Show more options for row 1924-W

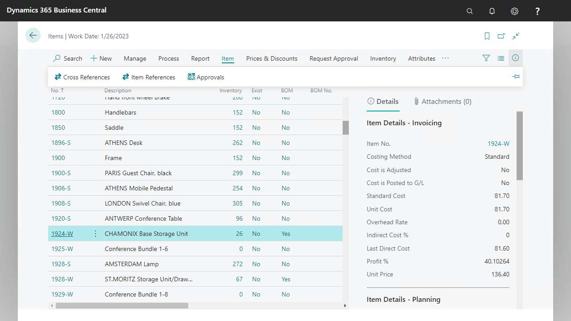coord(95,234)
